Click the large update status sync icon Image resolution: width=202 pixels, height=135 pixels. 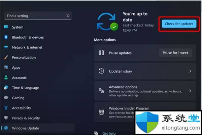(x=107, y=22)
